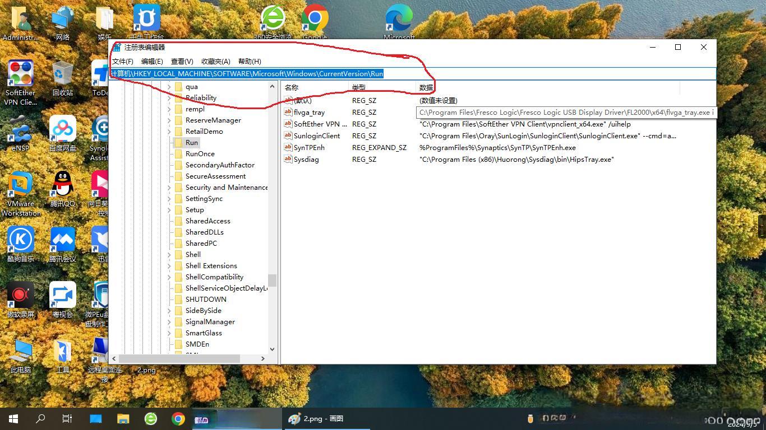Image resolution: width=766 pixels, height=430 pixels.
Task: Expand the RetailDemo registry key
Action: [x=169, y=132]
